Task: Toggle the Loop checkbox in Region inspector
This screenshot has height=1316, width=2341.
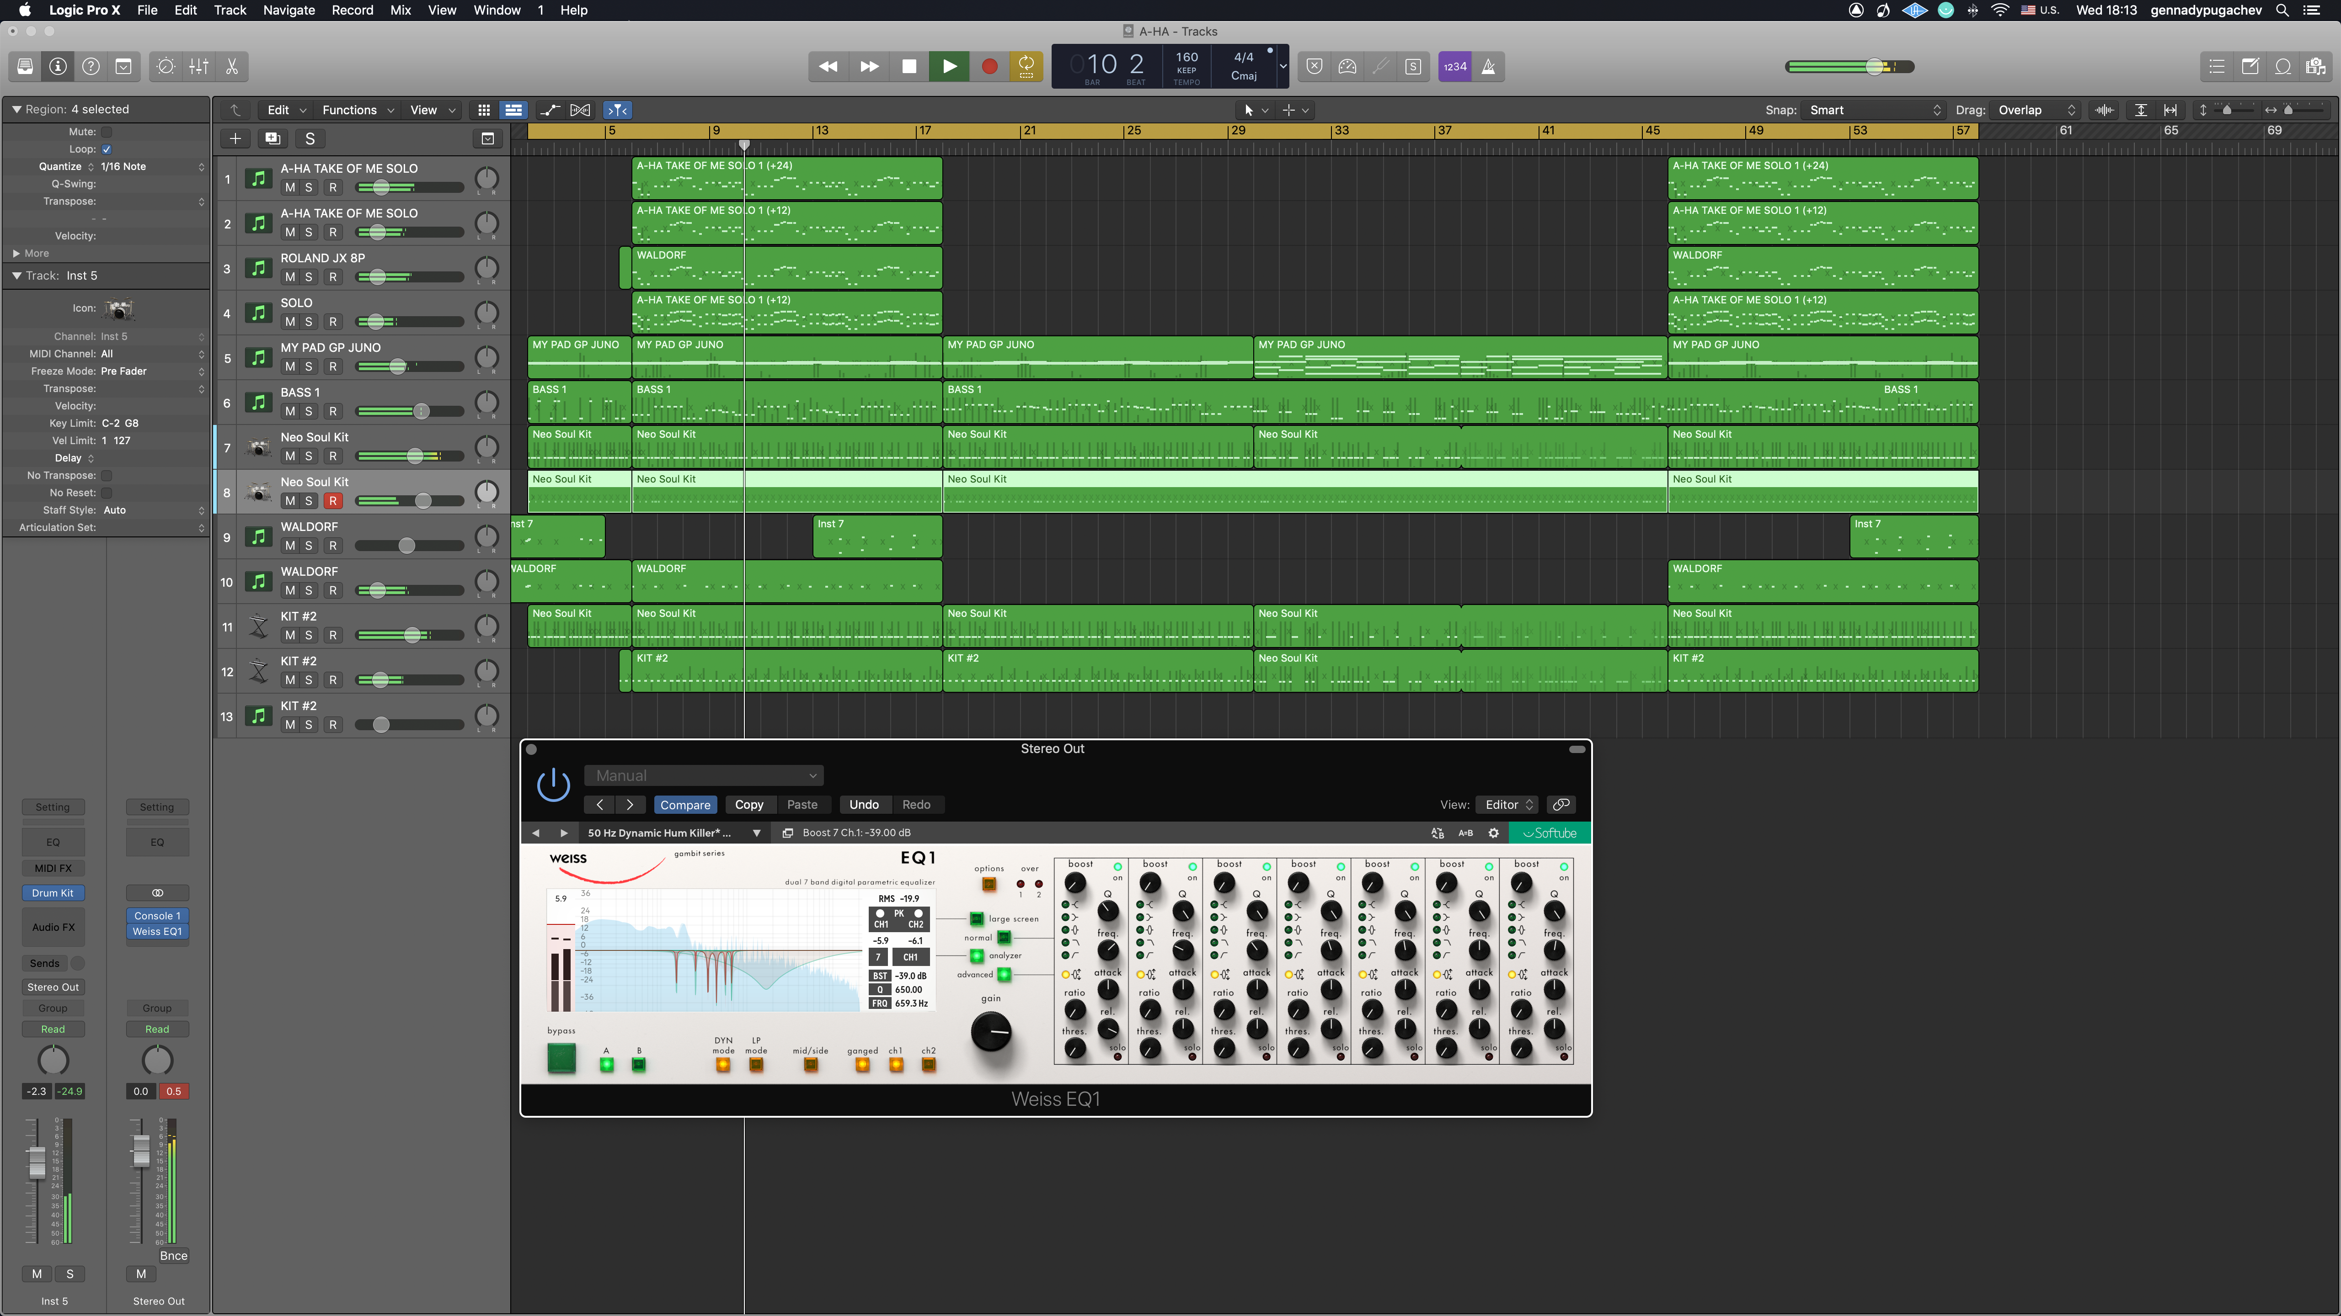Action: tap(107, 149)
